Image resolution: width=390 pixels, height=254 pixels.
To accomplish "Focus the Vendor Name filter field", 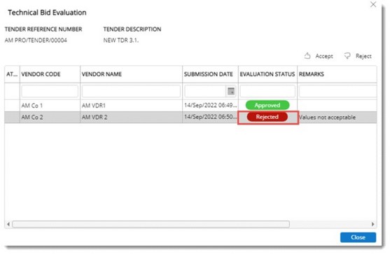I will tap(131, 91).
